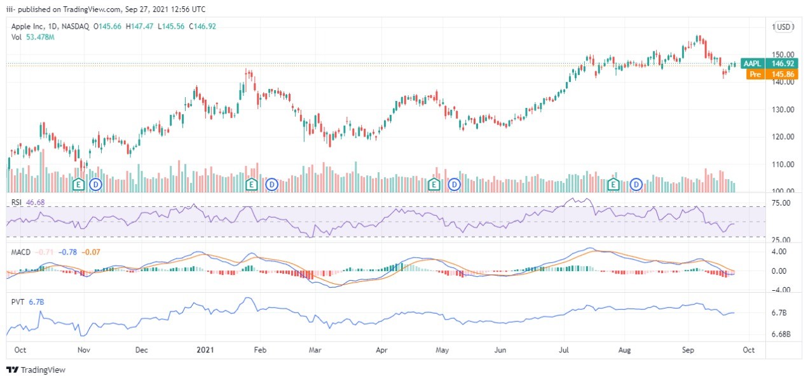Click the Jul label on the time axis
The width and height of the screenshot is (808, 381).
coord(563,350)
